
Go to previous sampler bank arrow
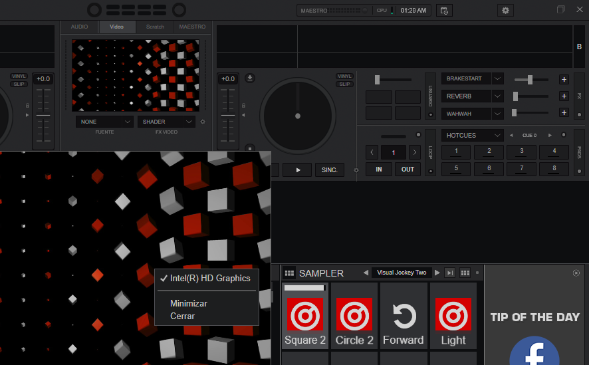coord(366,273)
